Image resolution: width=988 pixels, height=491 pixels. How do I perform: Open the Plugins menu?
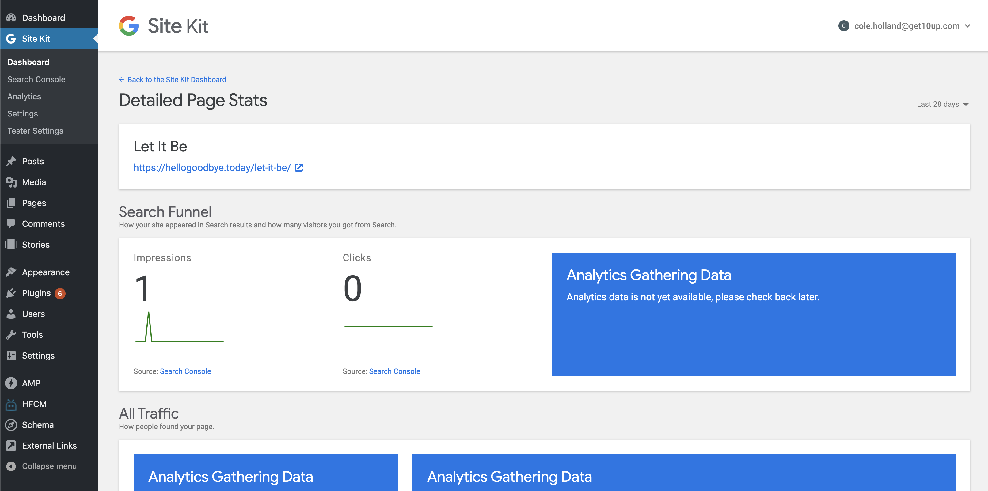[49, 293]
